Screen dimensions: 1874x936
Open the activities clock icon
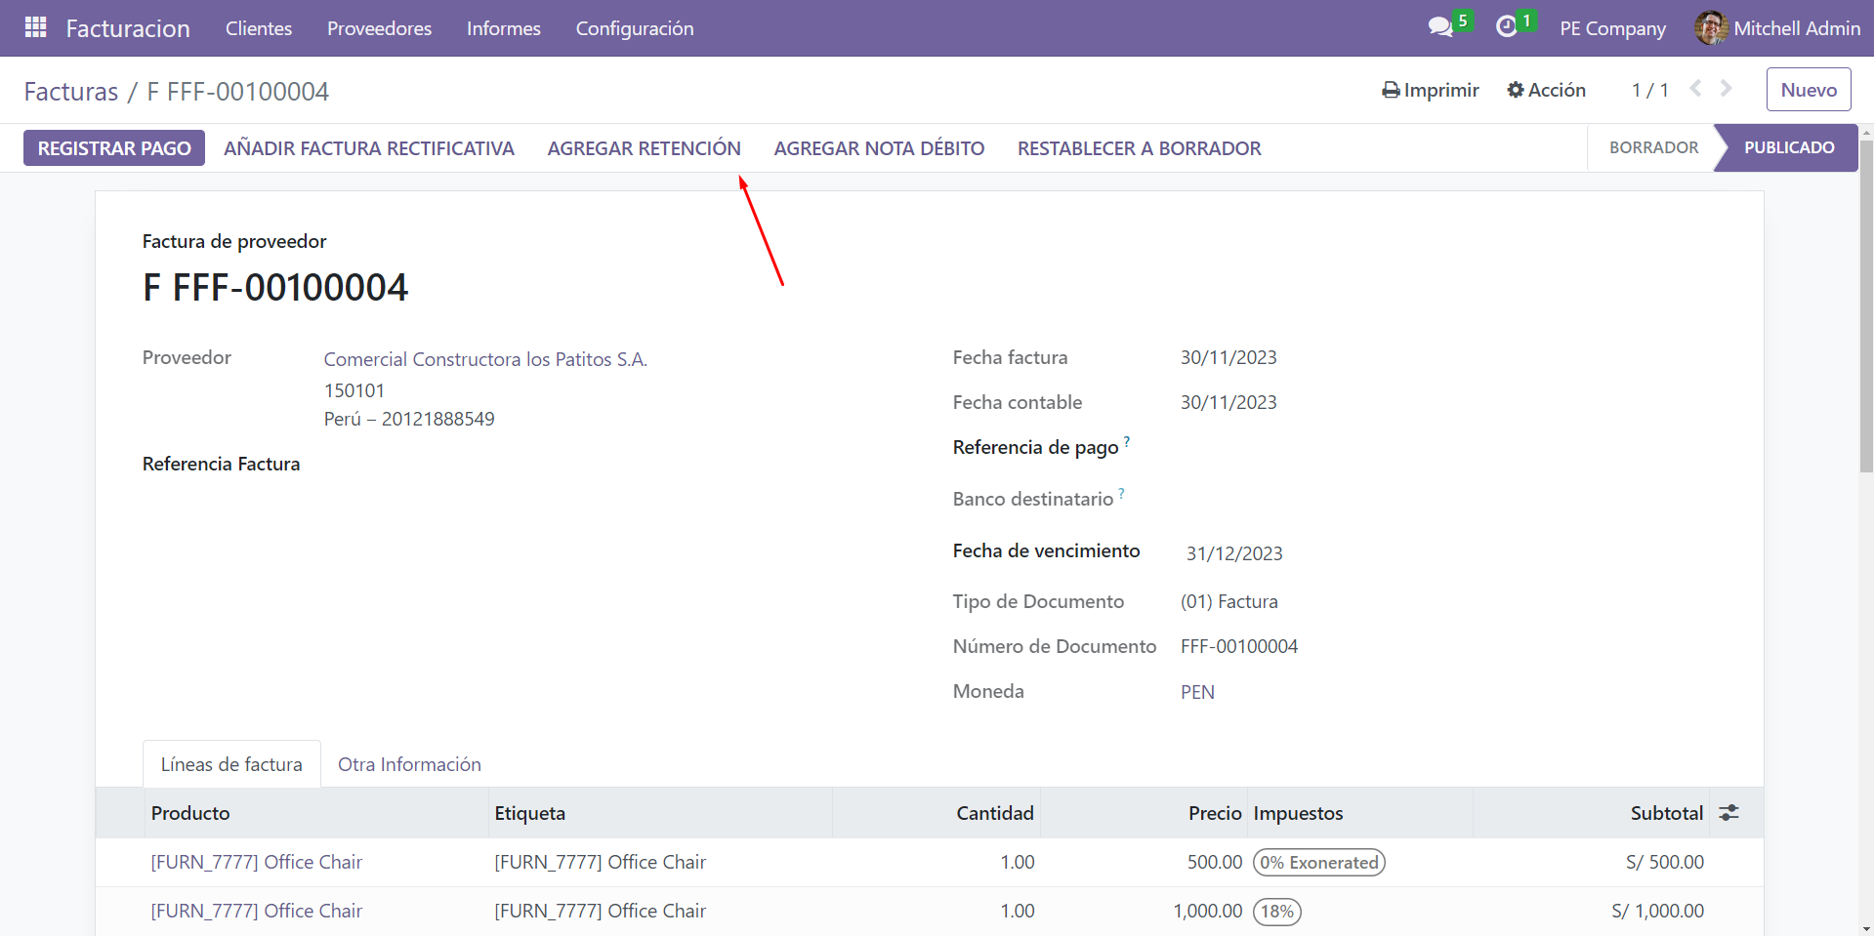[1507, 26]
